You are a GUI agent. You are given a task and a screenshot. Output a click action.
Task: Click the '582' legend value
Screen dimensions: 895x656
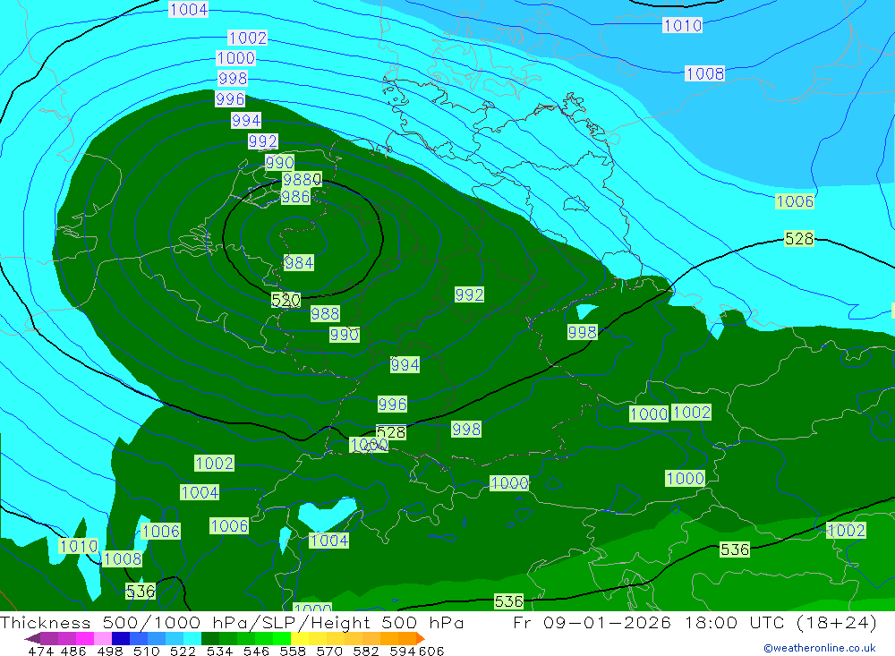(366, 651)
